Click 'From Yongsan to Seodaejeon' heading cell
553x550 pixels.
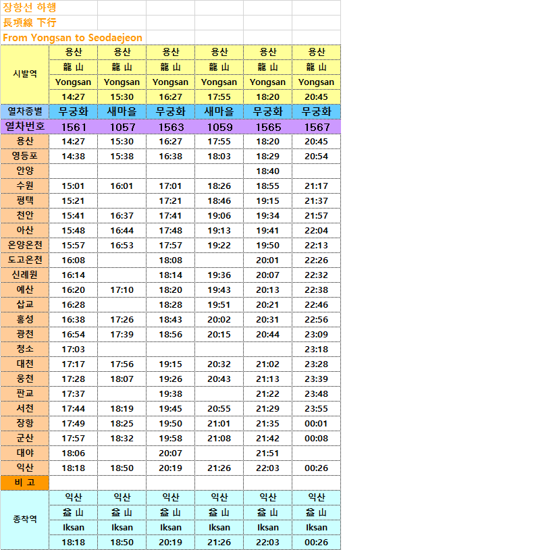(74, 37)
